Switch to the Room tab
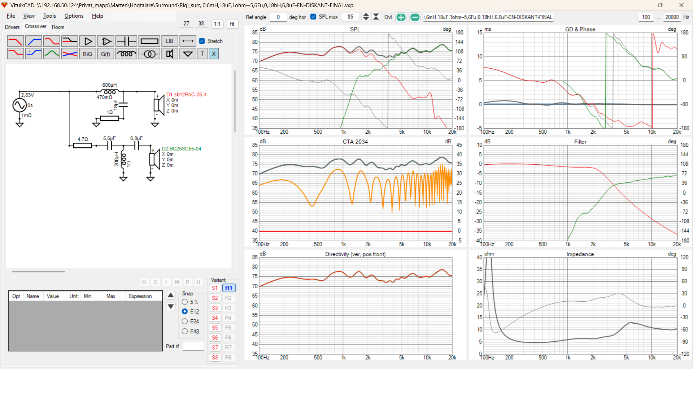 [x=58, y=27]
